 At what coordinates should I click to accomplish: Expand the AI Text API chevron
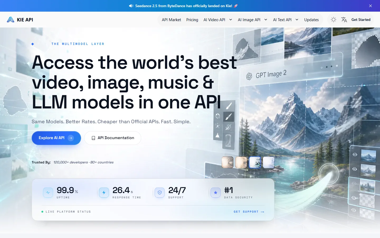[x=297, y=20]
